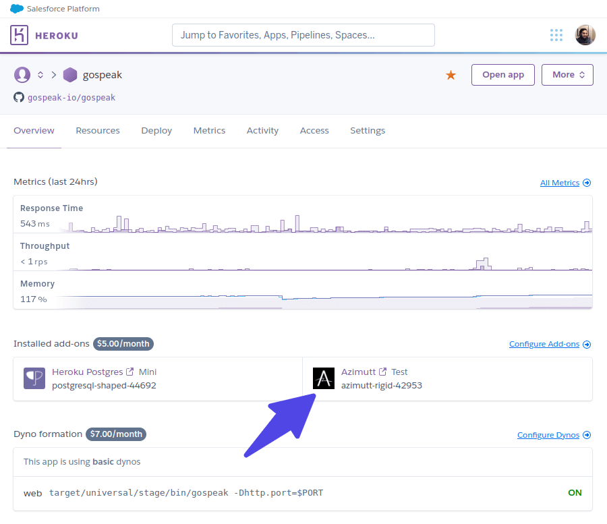Image resolution: width=607 pixels, height=524 pixels.
Task: Click the arrow icon beside All Metrics
Action: (585, 182)
